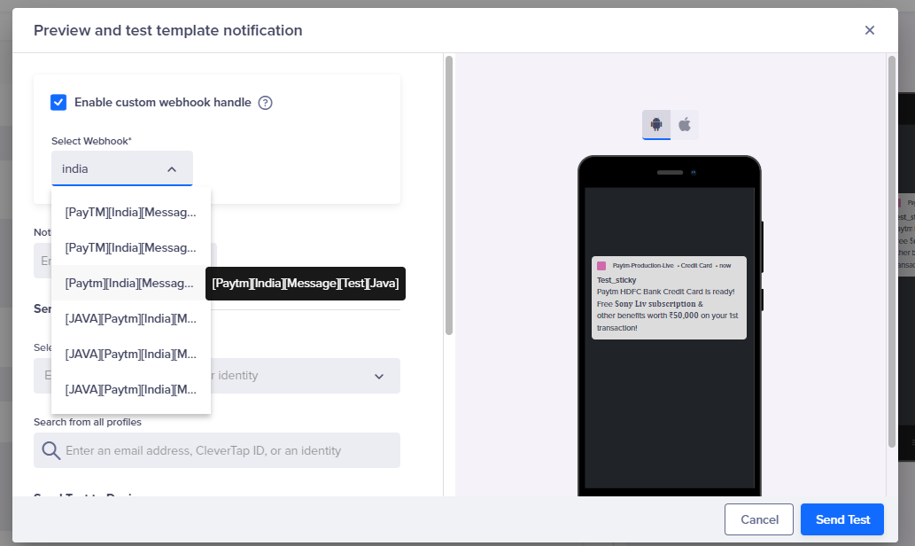Image resolution: width=915 pixels, height=546 pixels.
Task: Click the Test_sticky notification preview card
Action: (669, 298)
